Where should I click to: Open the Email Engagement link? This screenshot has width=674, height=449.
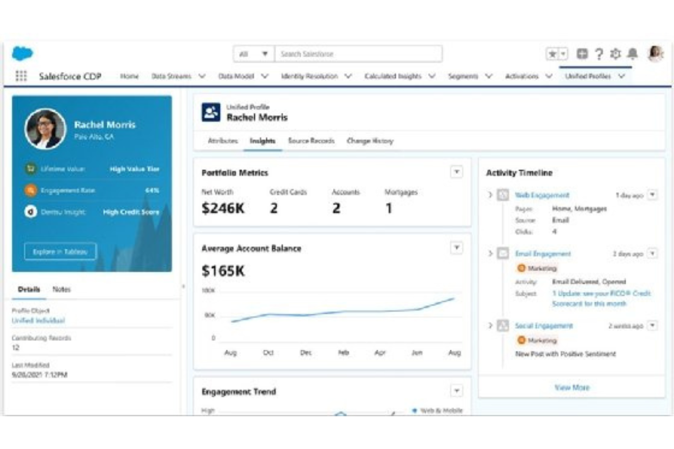coord(543,254)
